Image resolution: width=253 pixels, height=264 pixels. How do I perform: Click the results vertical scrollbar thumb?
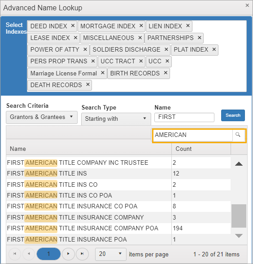pyautogui.click(x=239, y=216)
